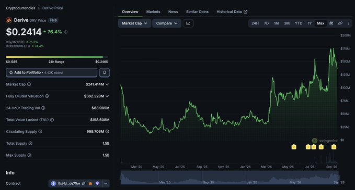Click the right handle of chart range navigator
This screenshot has width=355, height=190.
(339, 178)
